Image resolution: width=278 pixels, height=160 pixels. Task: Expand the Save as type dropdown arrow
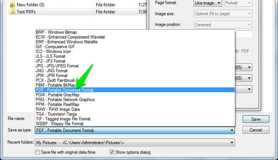[232, 130]
